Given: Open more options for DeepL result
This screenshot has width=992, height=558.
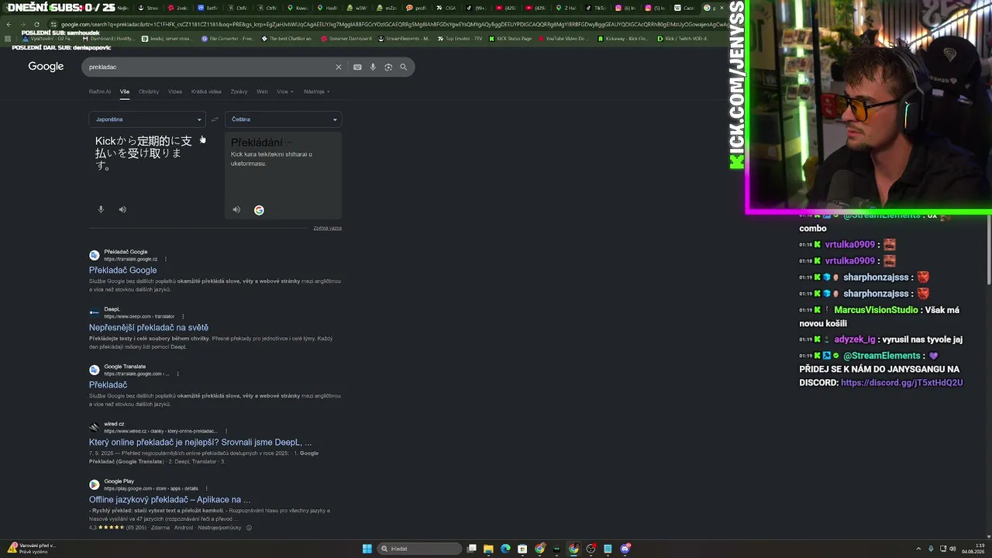Looking at the screenshot, I should click(183, 316).
